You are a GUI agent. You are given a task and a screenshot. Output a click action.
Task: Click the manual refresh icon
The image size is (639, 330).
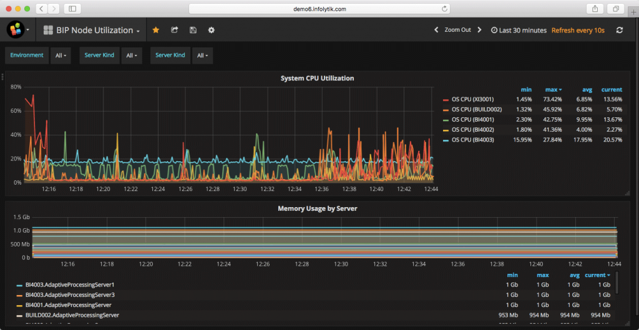620,30
